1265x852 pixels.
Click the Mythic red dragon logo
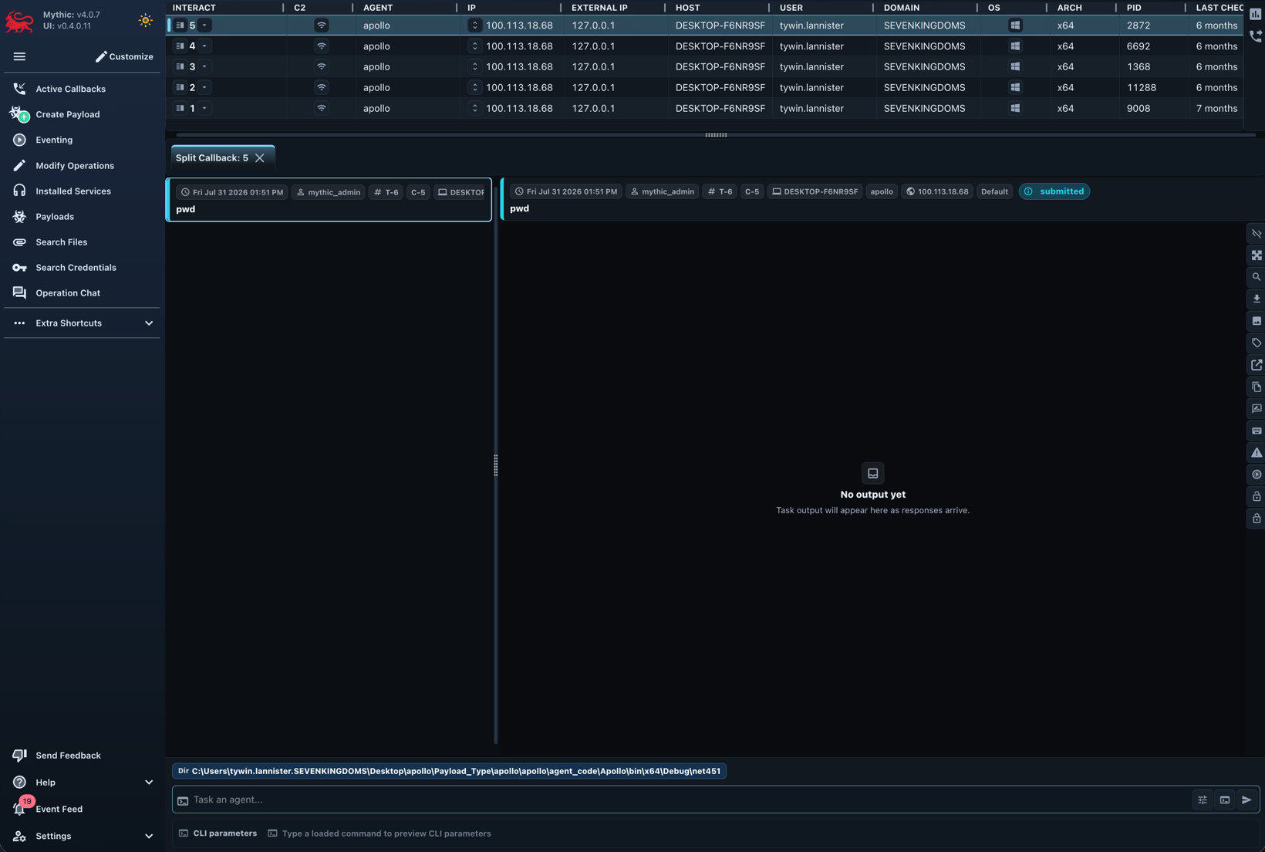(x=19, y=21)
